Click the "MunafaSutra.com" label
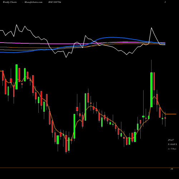 [33, 2]
